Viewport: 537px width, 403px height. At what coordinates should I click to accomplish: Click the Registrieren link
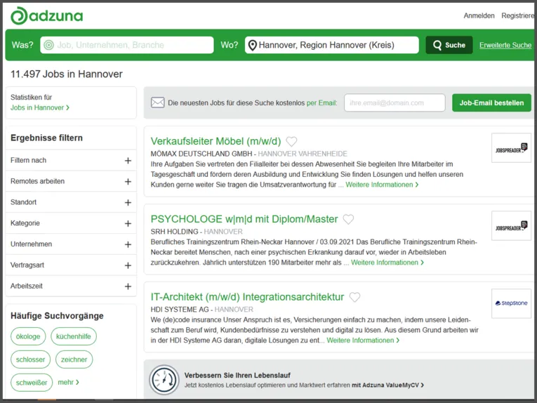click(518, 15)
